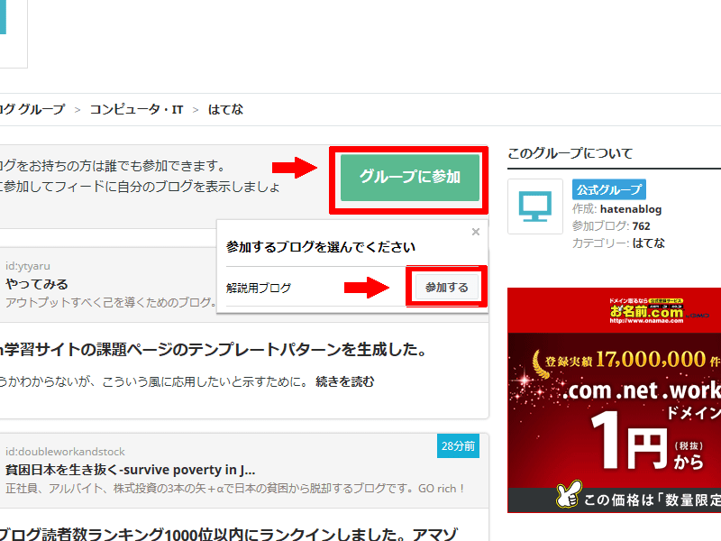
Task: Click the id:doubleworkandstock author label
Action: [65, 452]
